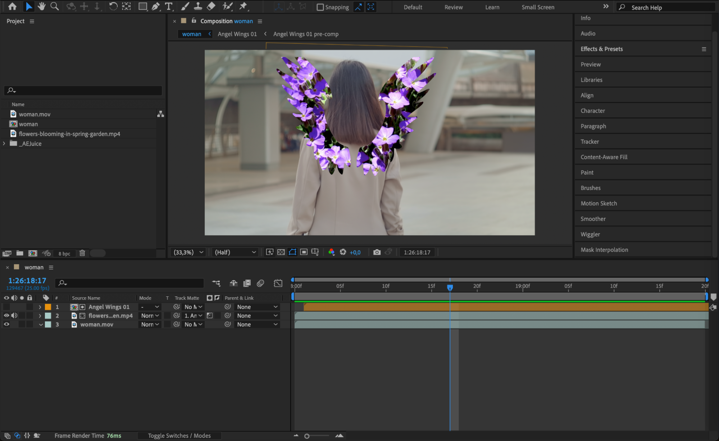Viewport: 719px width, 441px height.
Task: Open the magnification ratio dropdown (33,3%)
Action: (x=188, y=252)
